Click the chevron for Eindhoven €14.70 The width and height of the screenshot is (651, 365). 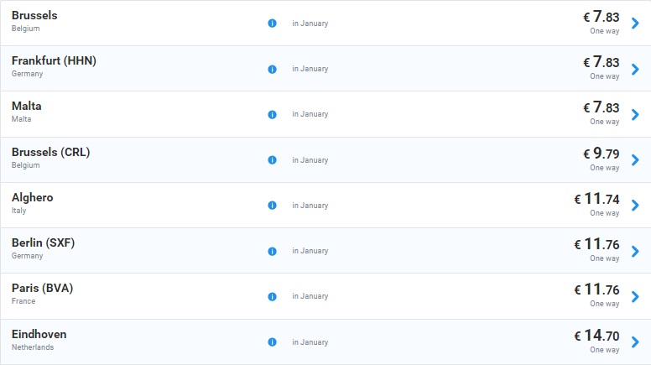635,342
